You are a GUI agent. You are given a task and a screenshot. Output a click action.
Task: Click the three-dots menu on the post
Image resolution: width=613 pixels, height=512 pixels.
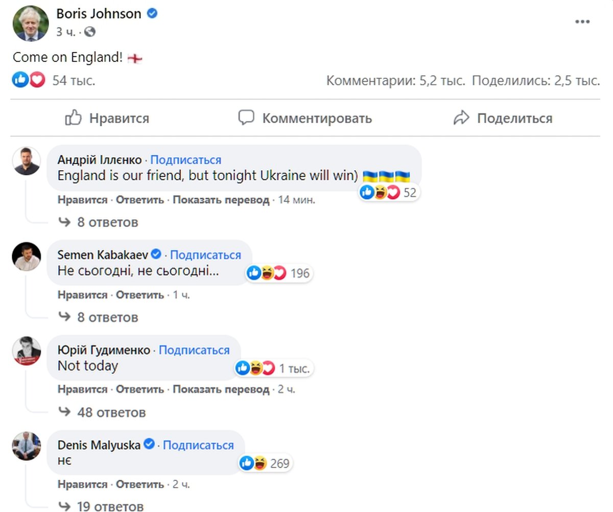click(x=581, y=21)
